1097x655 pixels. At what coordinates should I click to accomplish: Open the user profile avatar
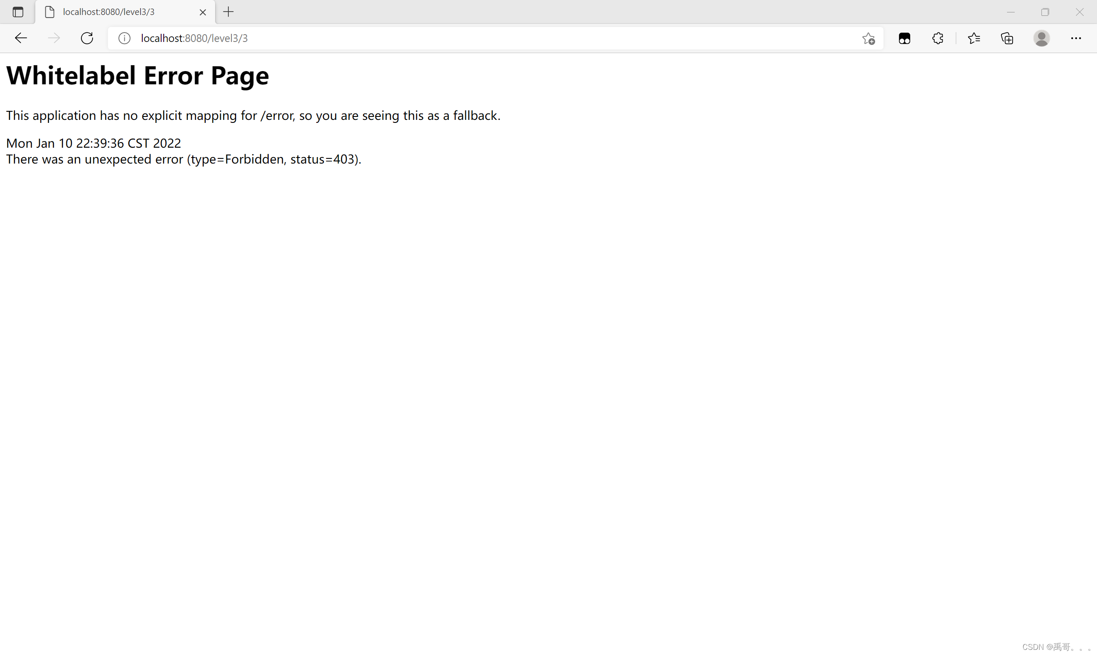(x=1041, y=39)
